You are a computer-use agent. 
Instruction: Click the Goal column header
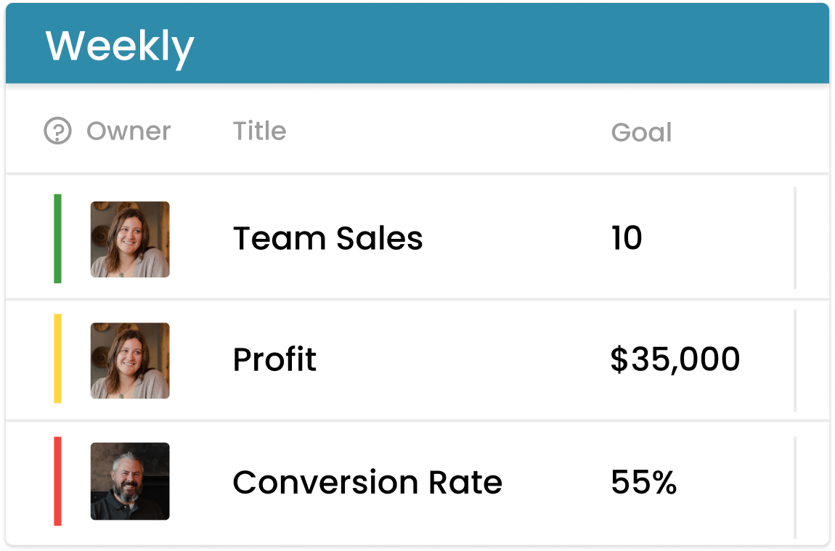[x=641, y=132]
